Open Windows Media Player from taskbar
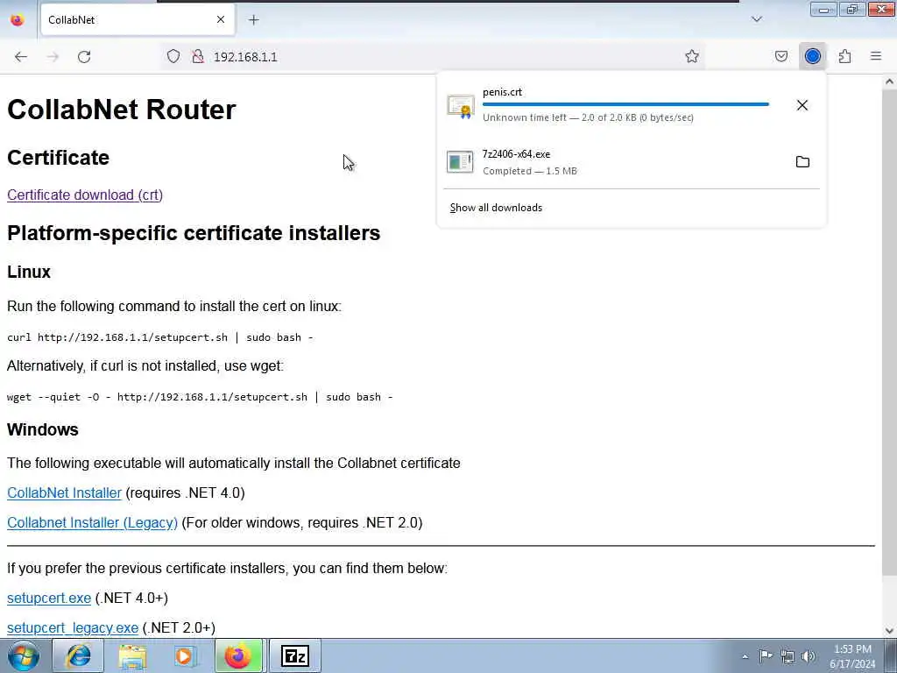 (x=184, y=655)
